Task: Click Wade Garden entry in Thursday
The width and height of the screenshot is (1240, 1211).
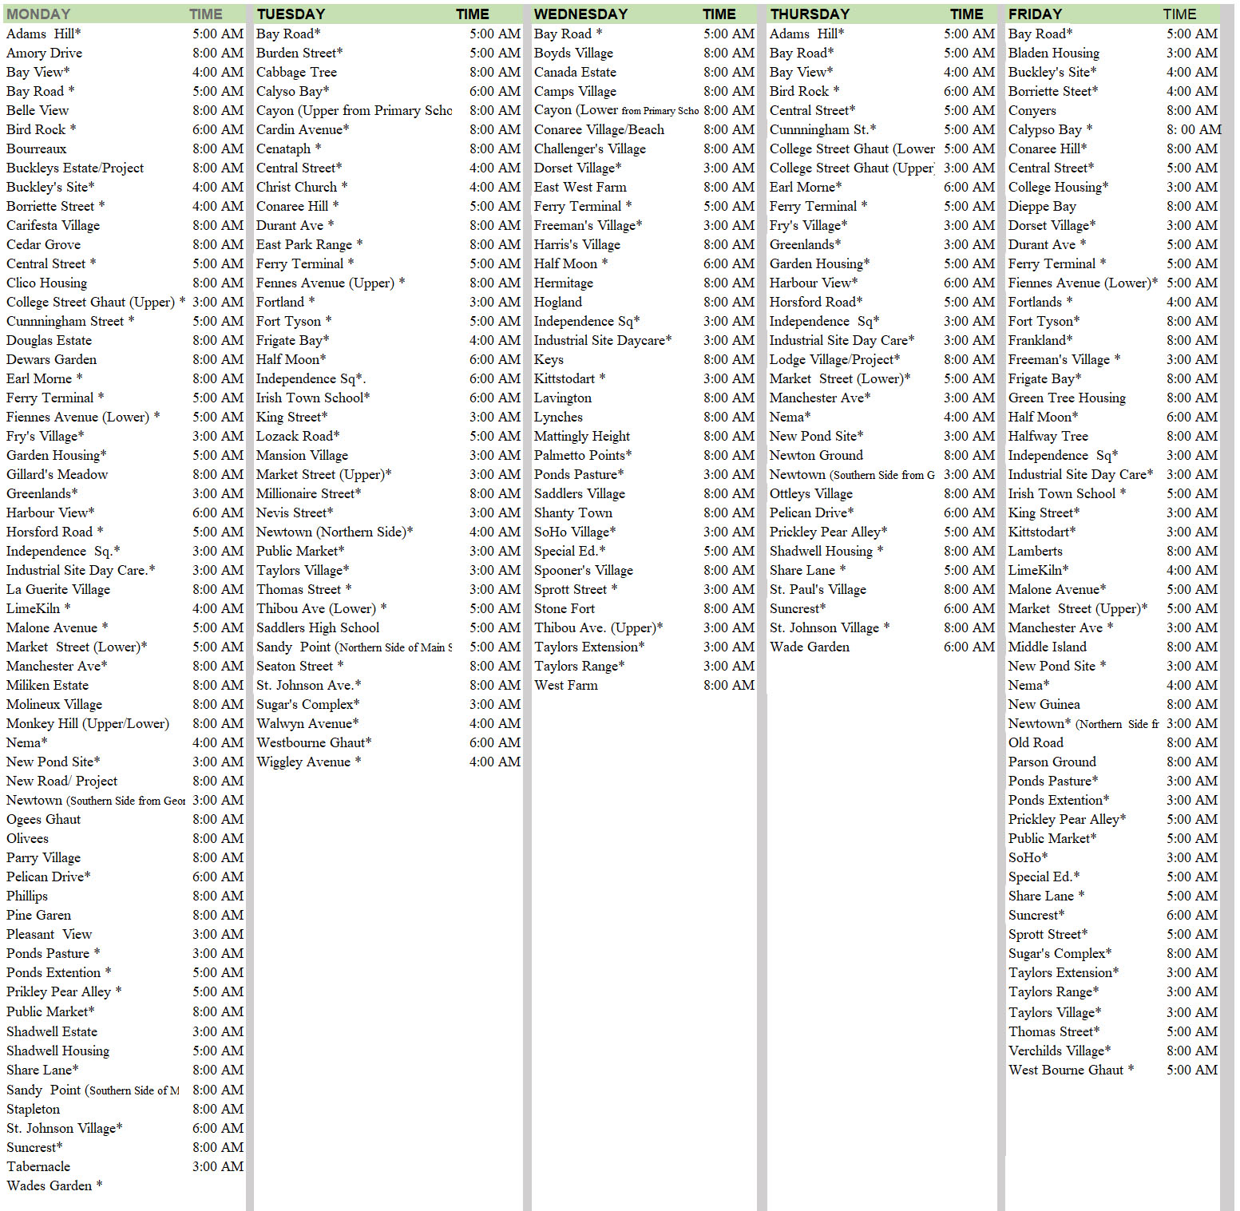Action: 810,647
